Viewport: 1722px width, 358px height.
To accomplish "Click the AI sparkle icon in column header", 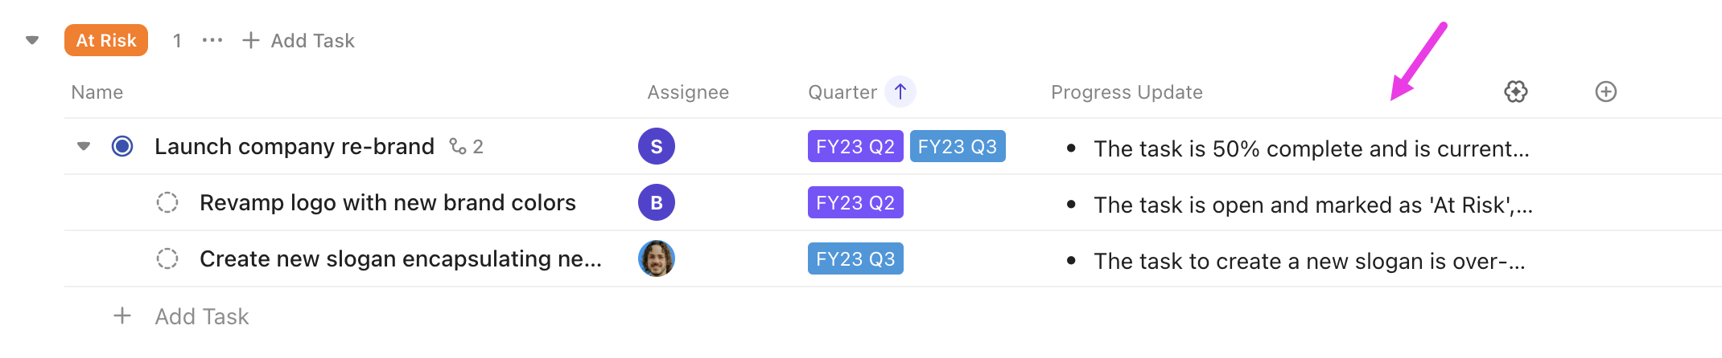I will click(x=1515, y=92).
